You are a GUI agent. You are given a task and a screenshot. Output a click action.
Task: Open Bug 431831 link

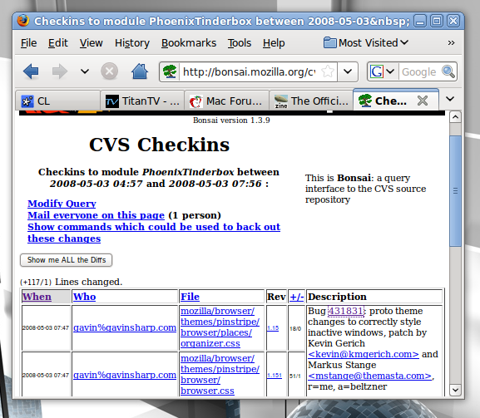[x=346, y=311]
